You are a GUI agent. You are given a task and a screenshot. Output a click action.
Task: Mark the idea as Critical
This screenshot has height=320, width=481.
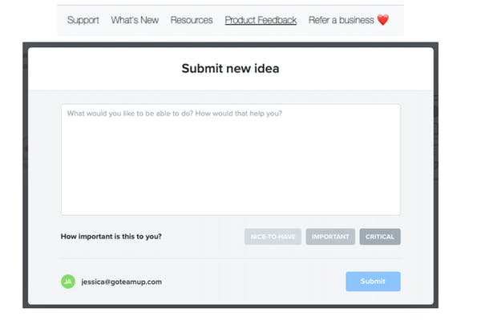pyautogui.click(x=380, y=237)
